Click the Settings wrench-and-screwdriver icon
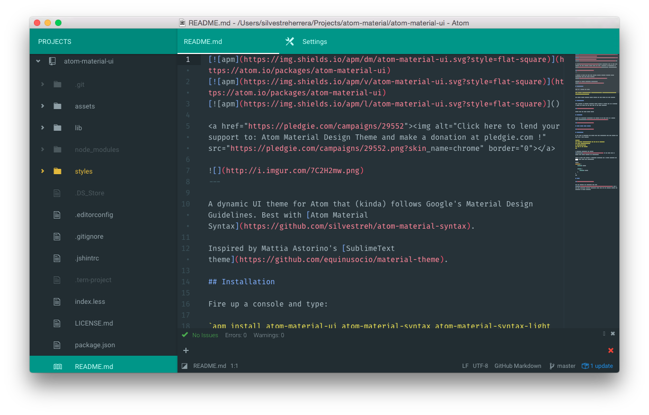The width and height of the screenshot is (649, 415). pos(289,41)
